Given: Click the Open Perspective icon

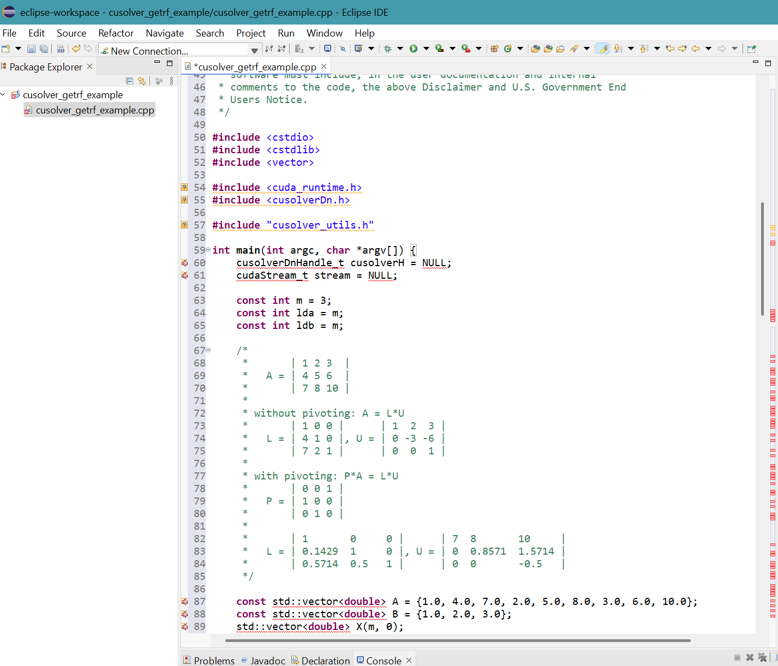Looking at the screenshot, I should 751,49.
